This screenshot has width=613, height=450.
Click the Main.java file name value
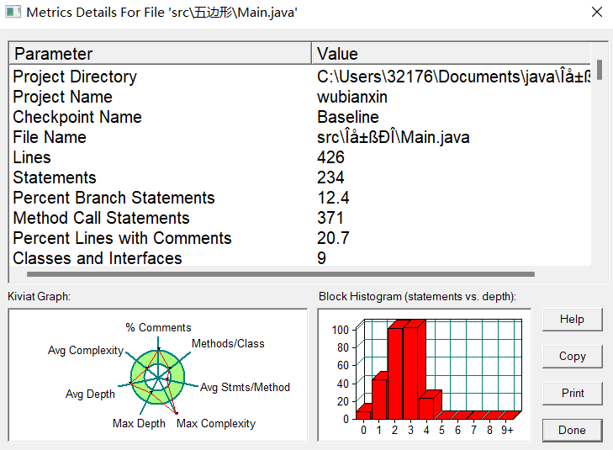394,137
